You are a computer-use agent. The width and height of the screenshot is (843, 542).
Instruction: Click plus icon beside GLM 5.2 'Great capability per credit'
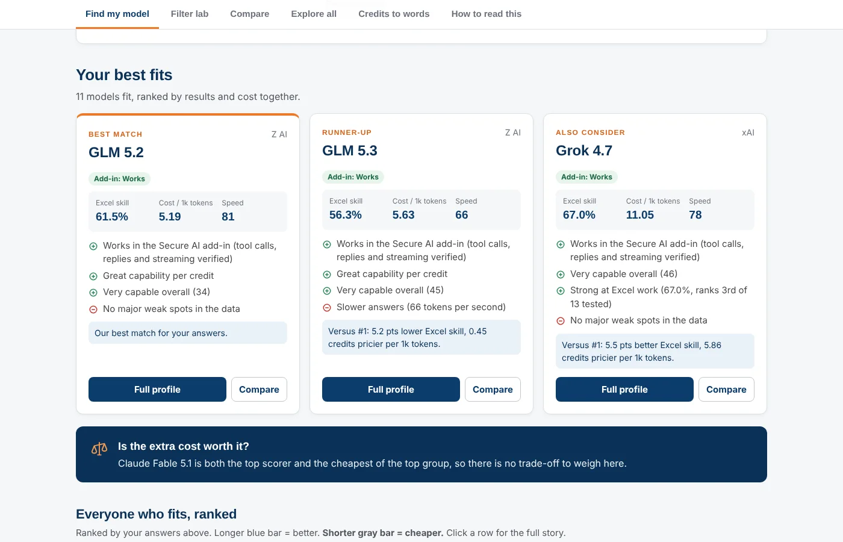coord(93,276)
